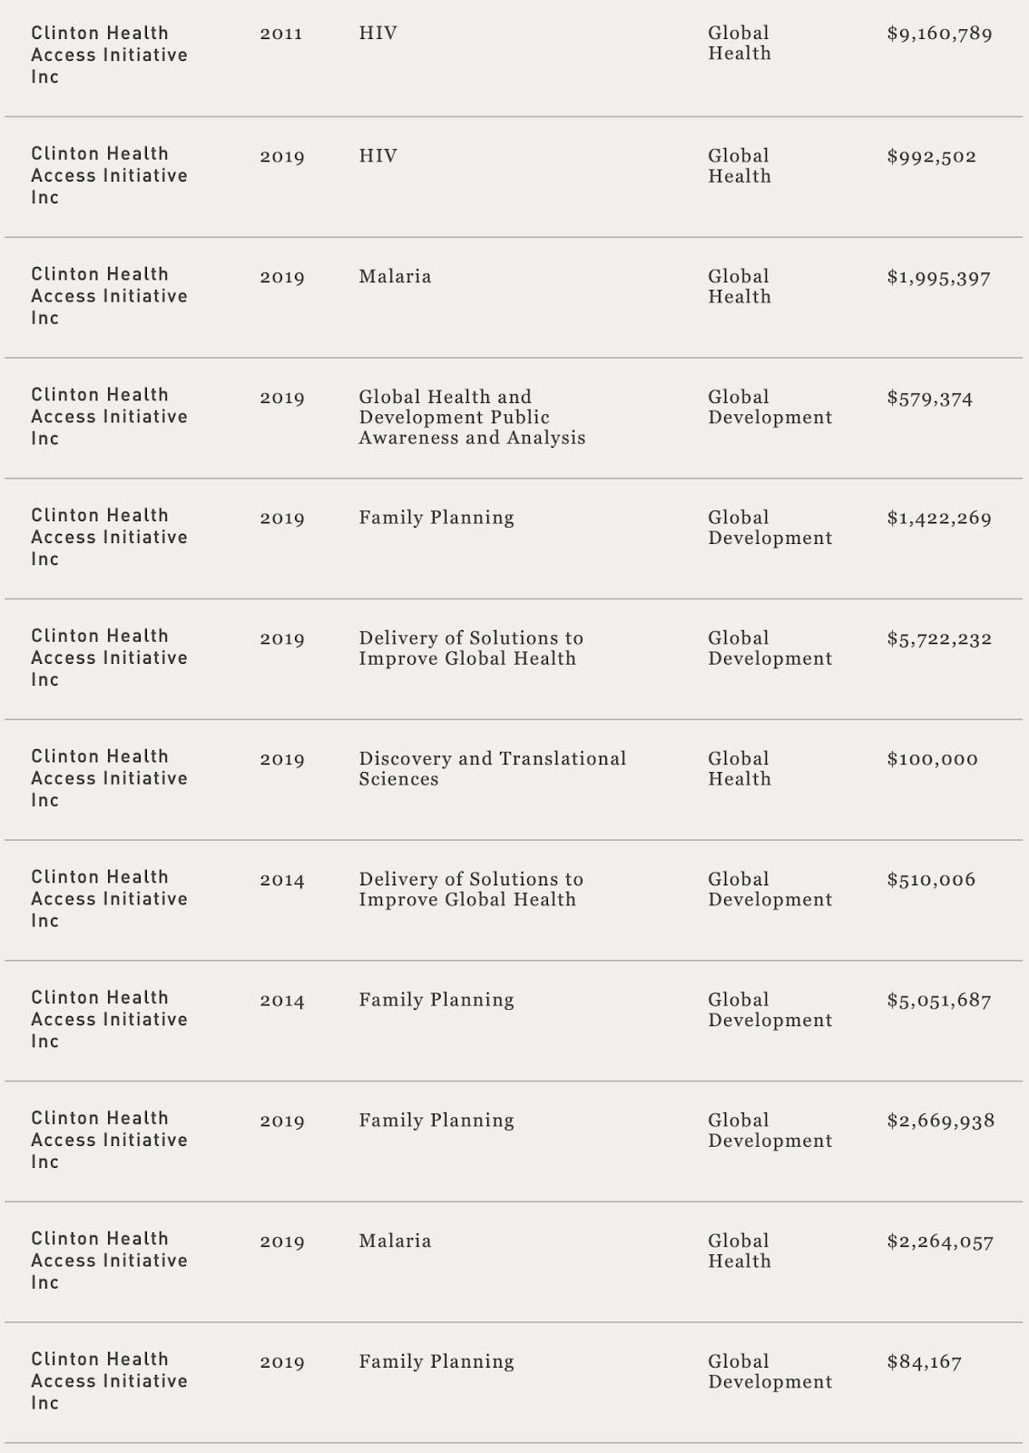Open the 2014 Family Planning grant
This screenshot has width=1029, height=1453.
pos(514,1021)
